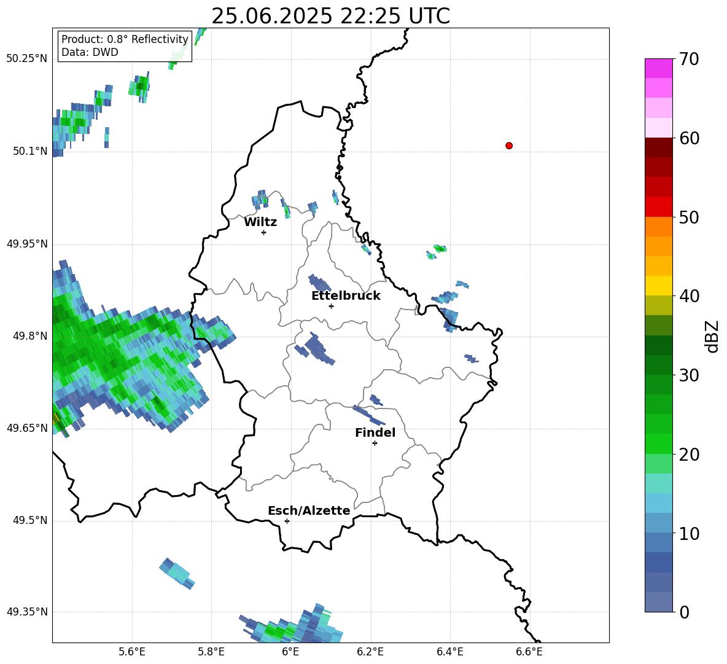
Task: Click the 20 tick on the colorbar
Action: click(x=688, y=455)
